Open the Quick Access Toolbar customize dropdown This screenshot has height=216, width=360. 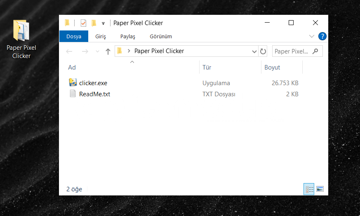[103, 23]
